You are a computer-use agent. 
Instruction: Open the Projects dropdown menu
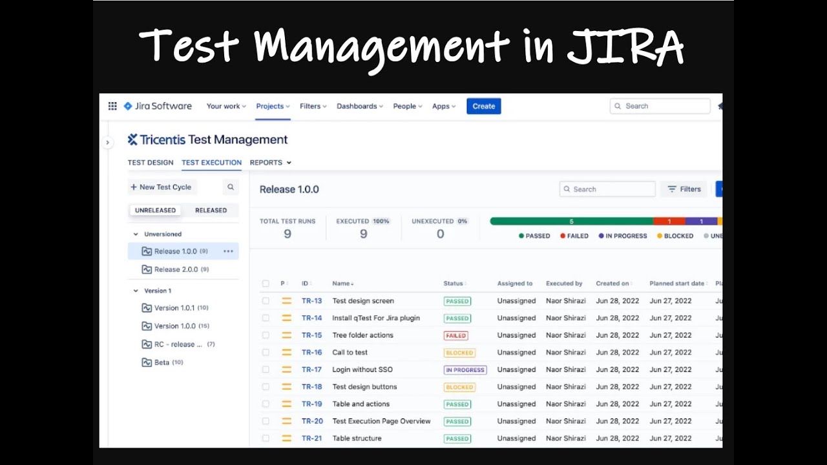(x=273, y=107)
